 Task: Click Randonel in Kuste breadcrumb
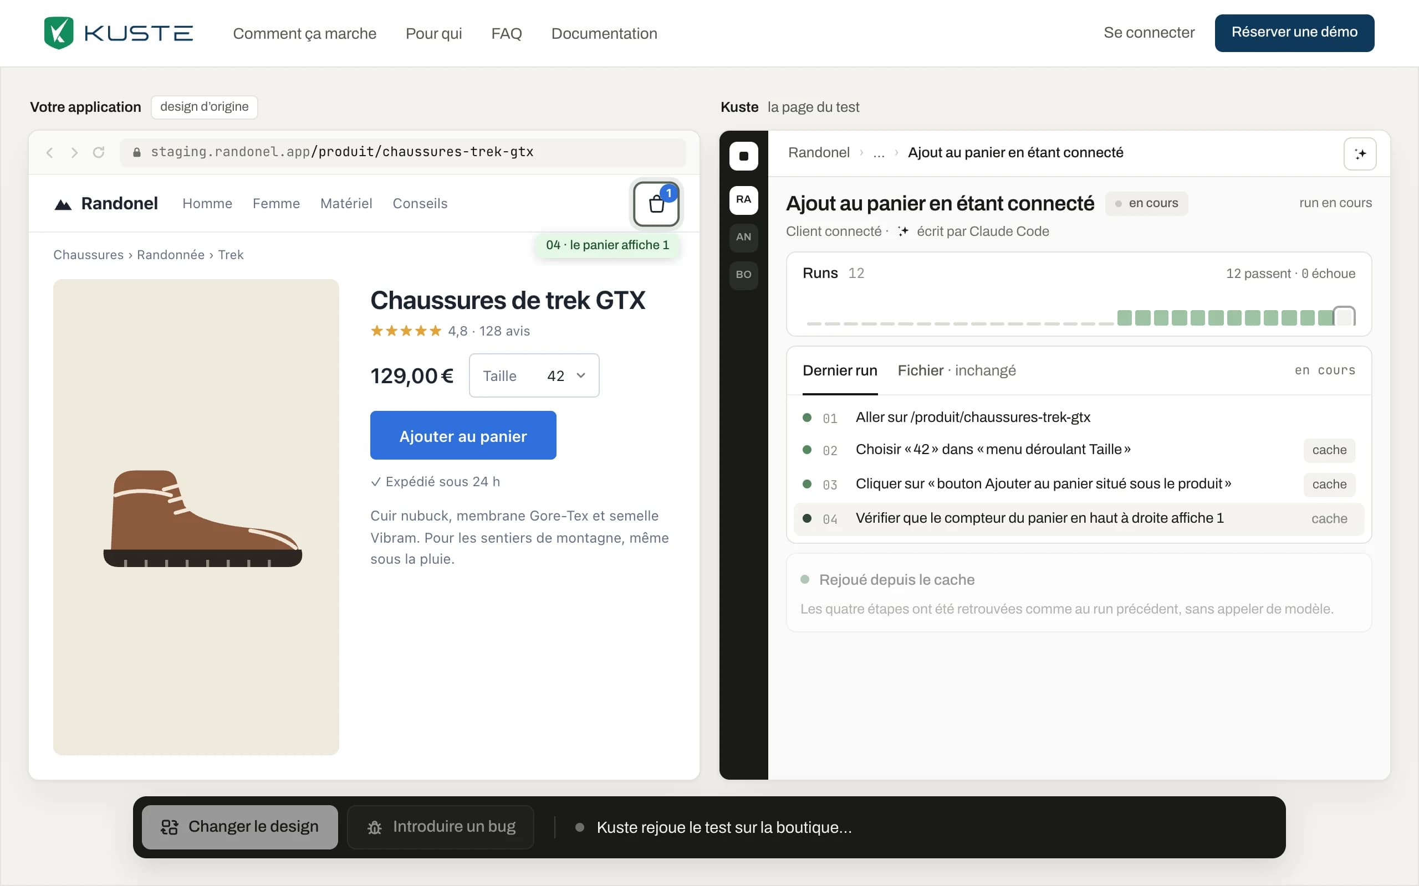point(819,153)
